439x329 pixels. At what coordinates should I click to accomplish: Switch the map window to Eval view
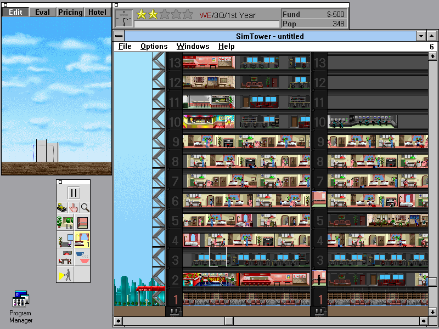43,12
